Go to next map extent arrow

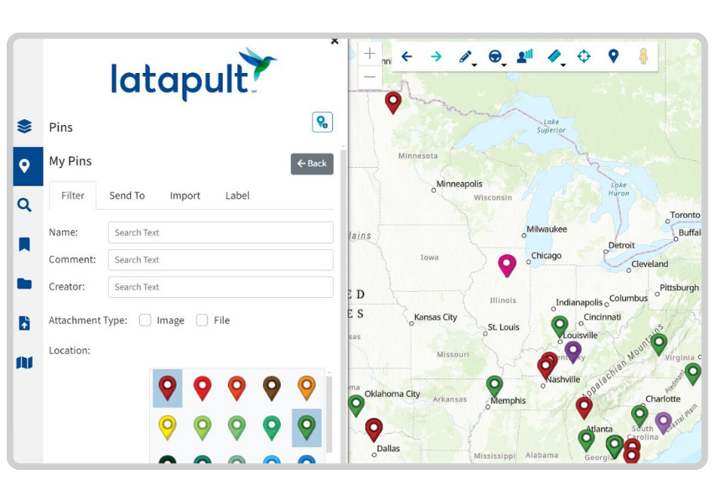tap(436, 56)
